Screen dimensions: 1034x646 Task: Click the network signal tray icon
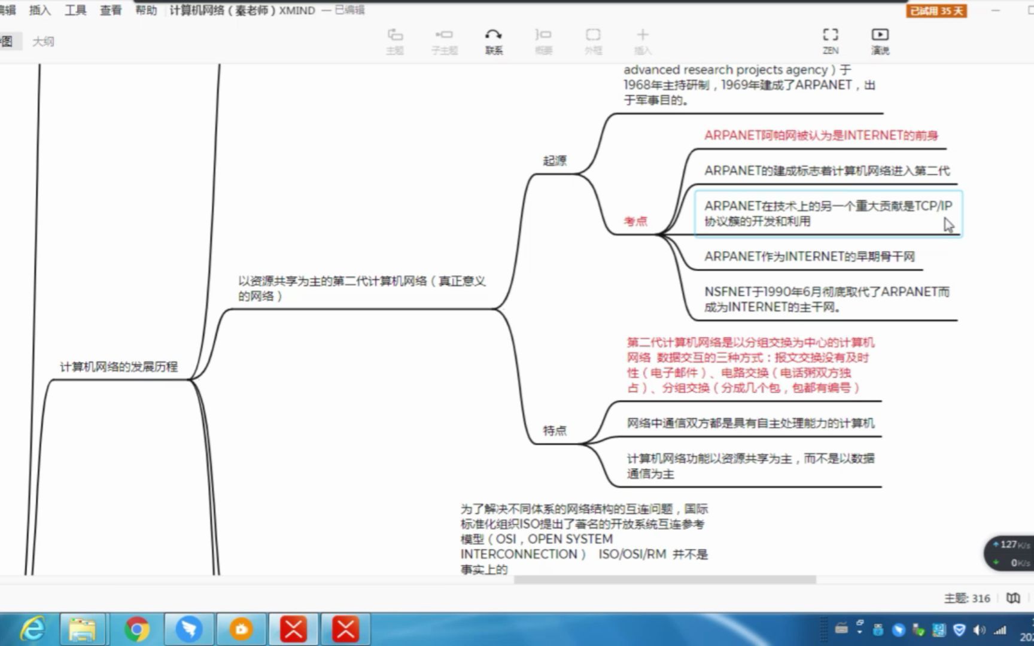pyautogui.click(x=1000, y=630)
